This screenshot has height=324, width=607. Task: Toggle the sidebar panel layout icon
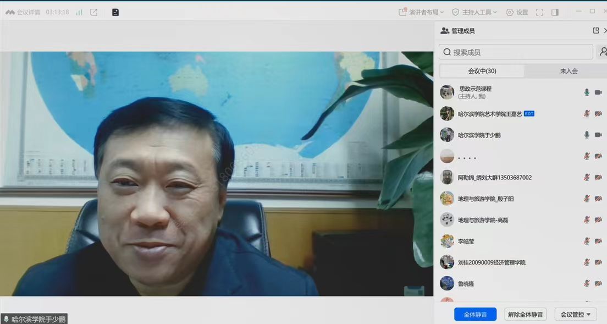tap(555, 12)
